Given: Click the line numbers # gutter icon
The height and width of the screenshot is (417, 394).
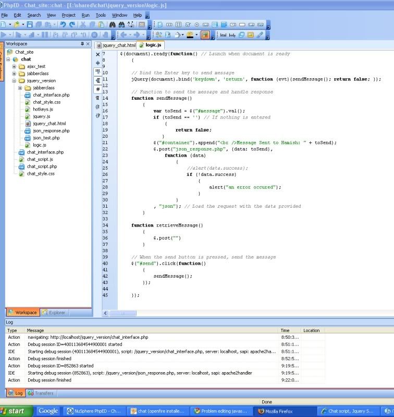Looking at the screenshot, I should pos(98,89).
